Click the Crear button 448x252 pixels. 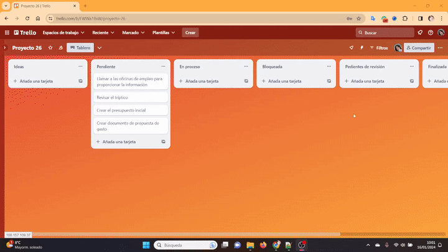pyautogui.click(x=190, y=32)
